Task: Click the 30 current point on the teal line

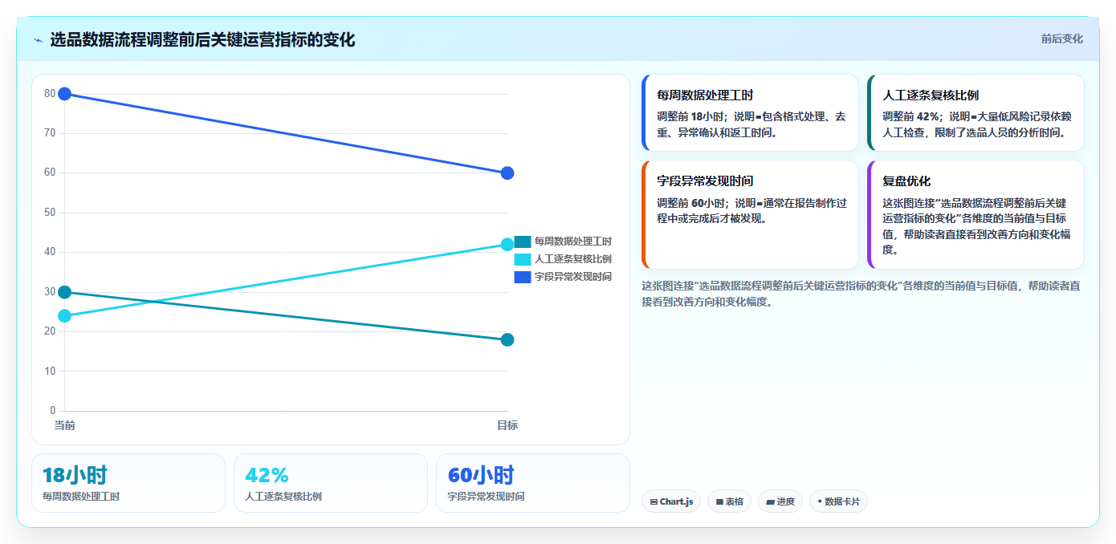Action: 65,292
